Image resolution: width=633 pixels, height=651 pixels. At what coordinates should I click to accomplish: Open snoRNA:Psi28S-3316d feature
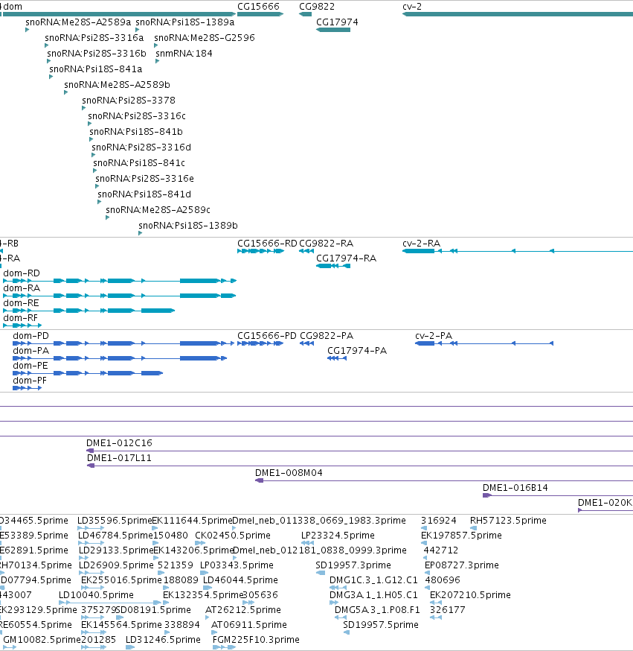point(93,155)
